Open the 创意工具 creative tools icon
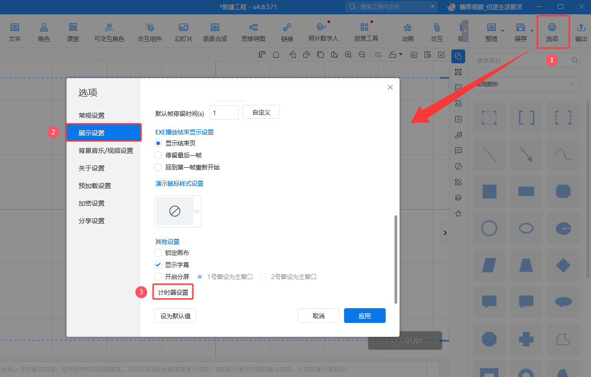This screenshot has height=377, width=591. click(x=366, y=32)
